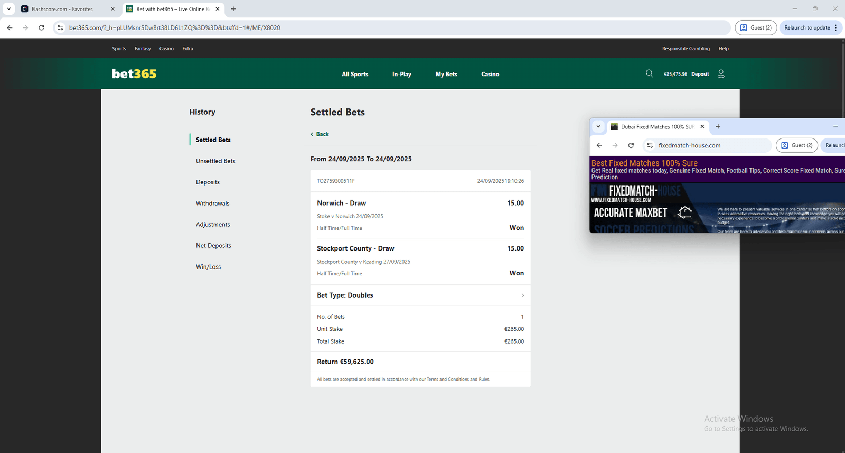Reload fixedmatch-house page in small window
Screen dimensions: 845x453
click(x=631, y=145)
